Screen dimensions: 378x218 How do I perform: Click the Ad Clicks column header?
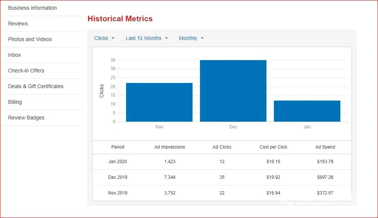pos(222,147)
